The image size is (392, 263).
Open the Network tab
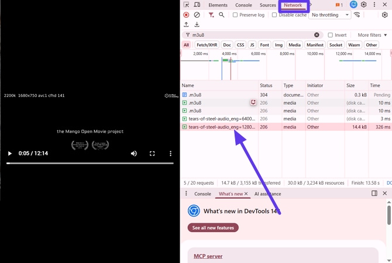tap(293, 5)
